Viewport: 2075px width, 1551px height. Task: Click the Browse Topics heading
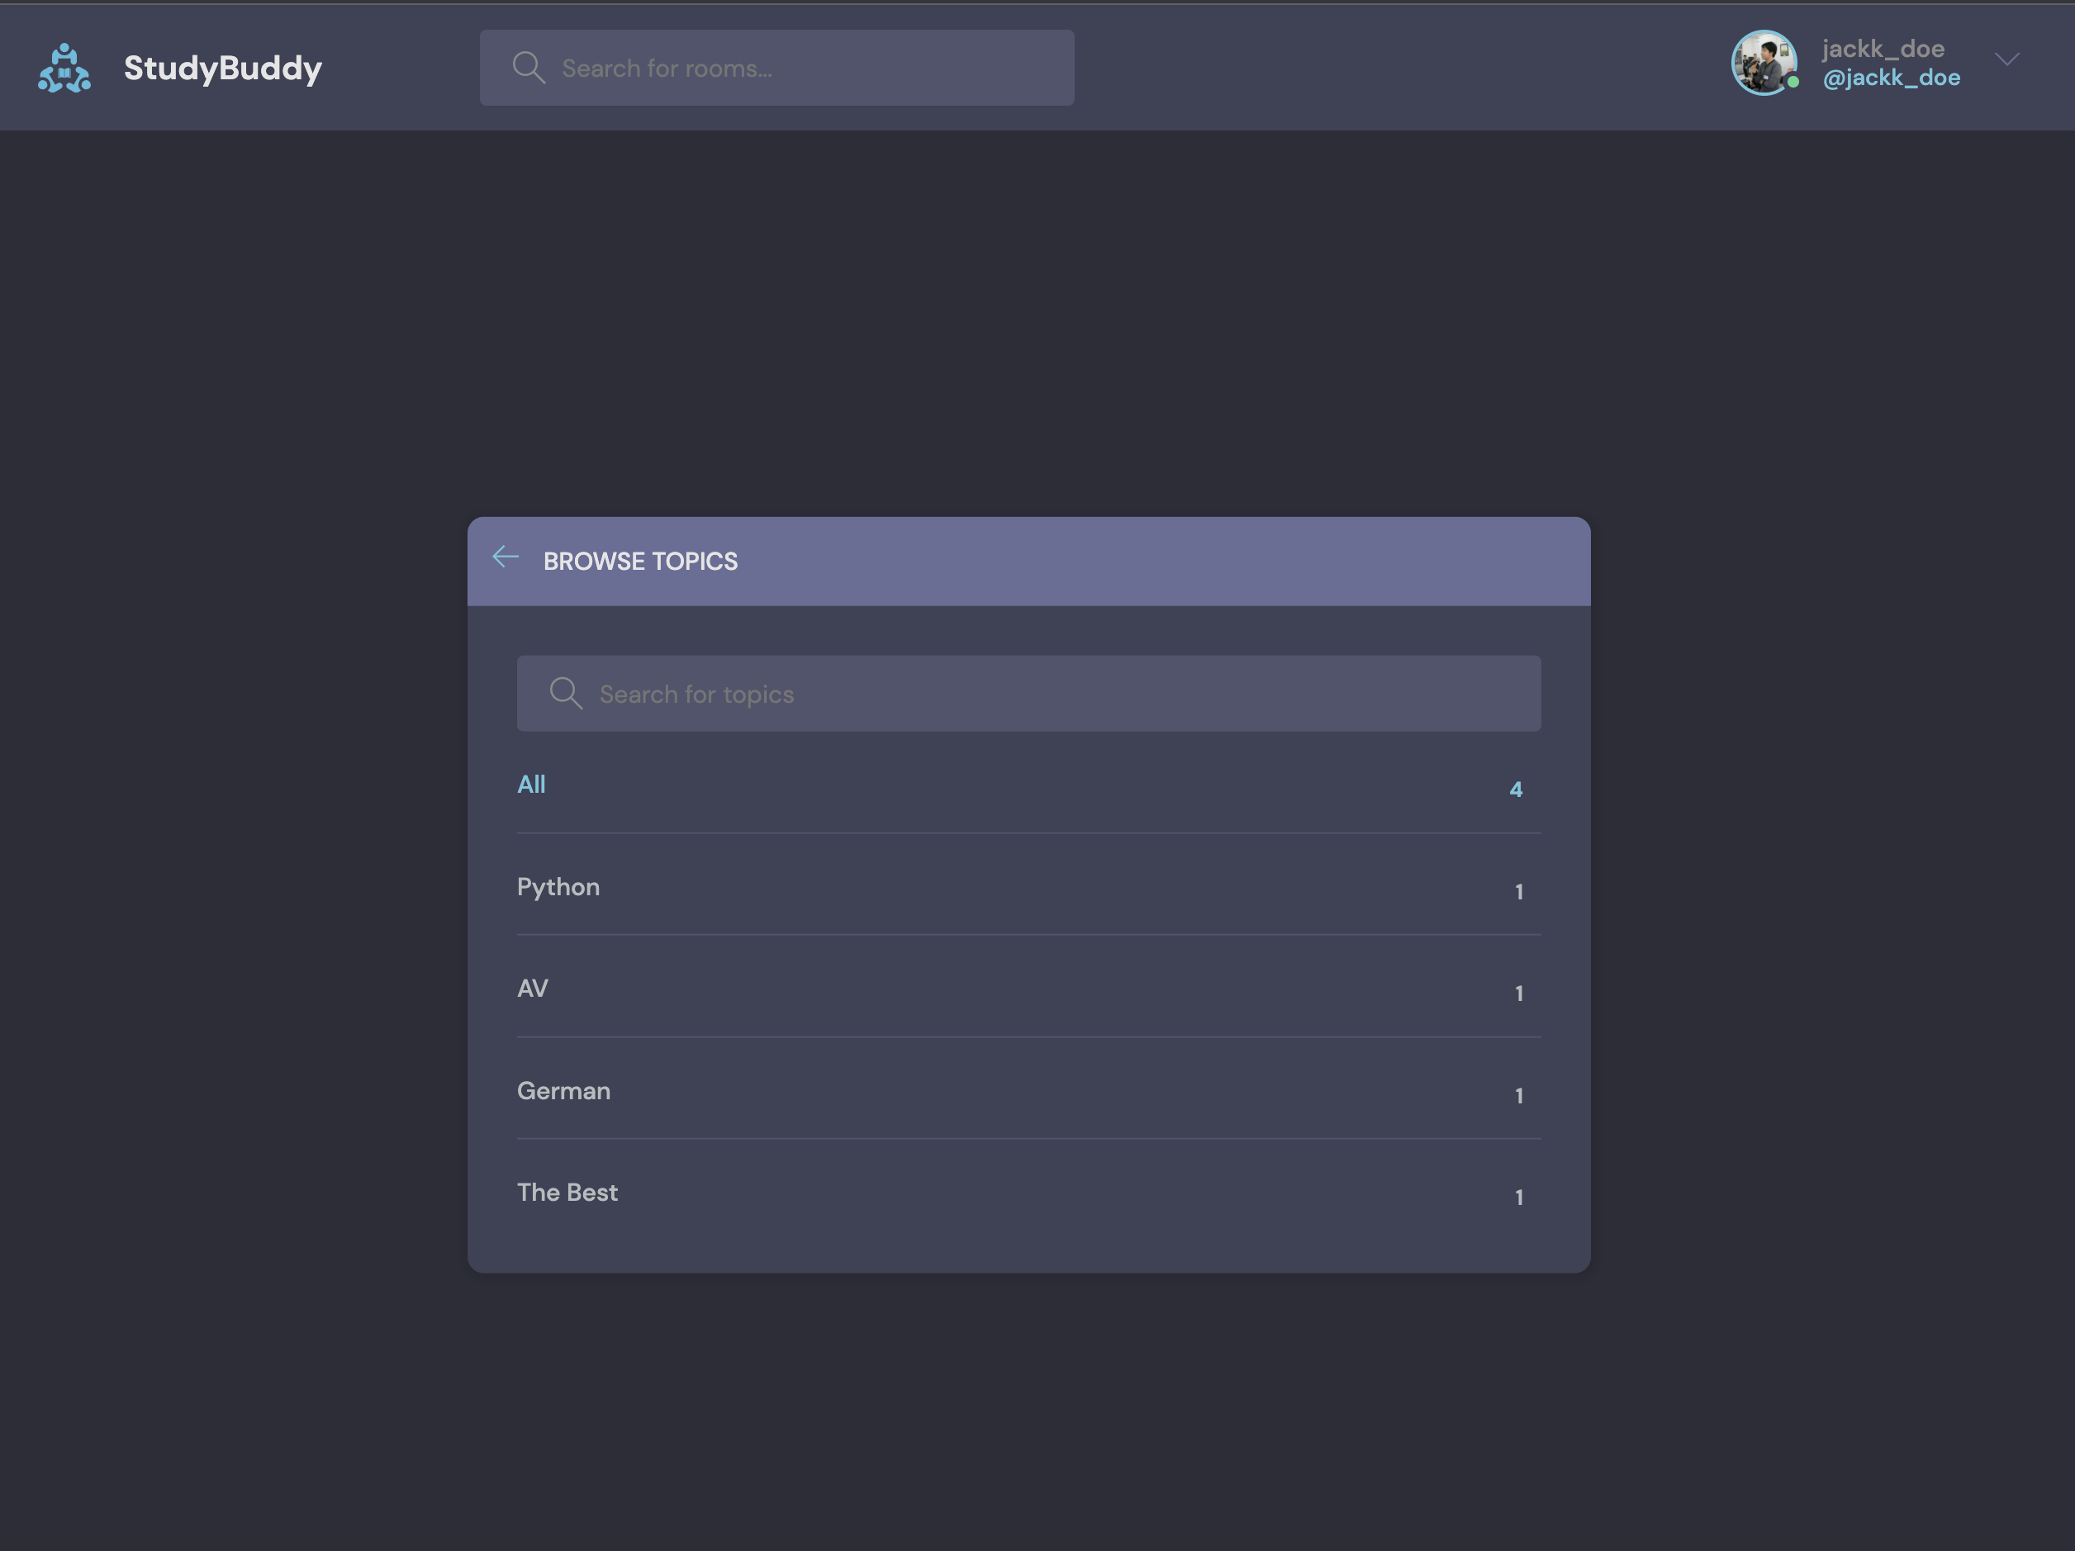(641, 561)
